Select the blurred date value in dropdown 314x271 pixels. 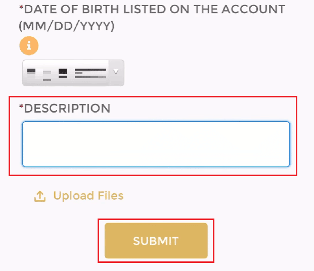[x=66, y=72]
